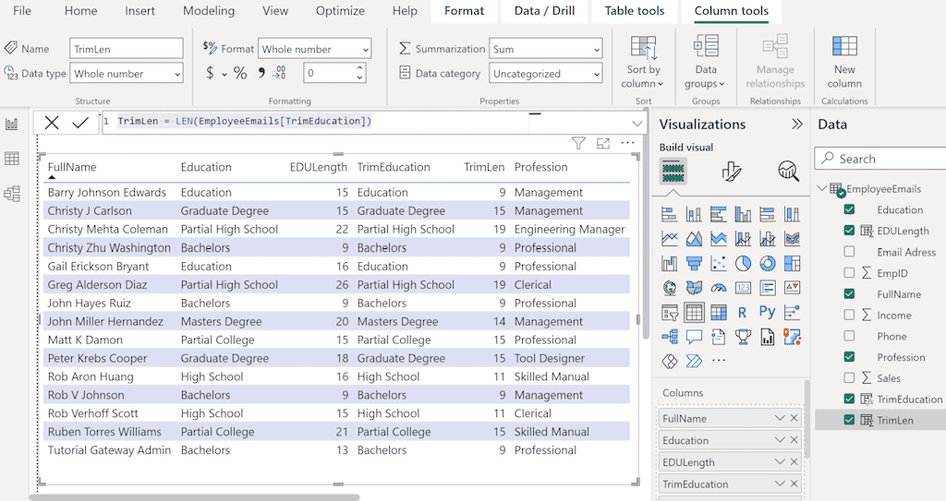Uncheck the FullName field checkbox
This screenshot has height=501, width=946.
(849, 294)
